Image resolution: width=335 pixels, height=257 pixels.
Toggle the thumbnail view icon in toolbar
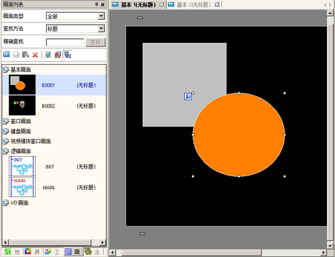tap(67, 54)
